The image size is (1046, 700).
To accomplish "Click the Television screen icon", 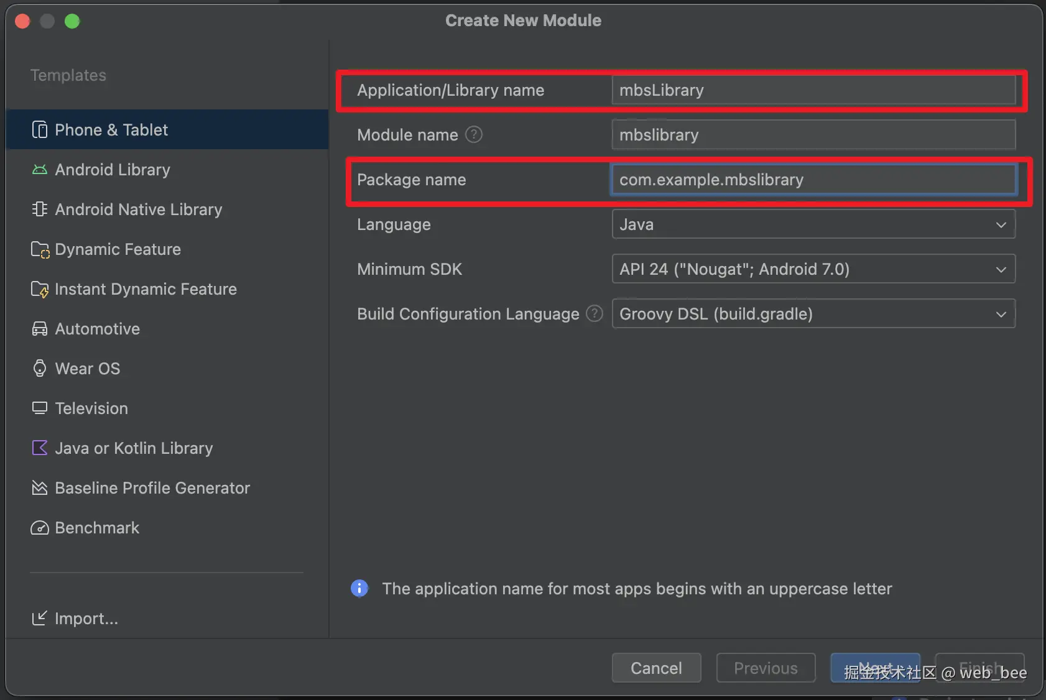I will [40, 408].
